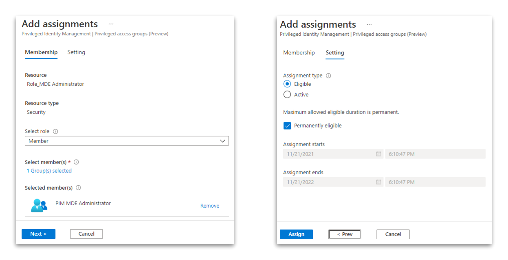Open the Assignment ends date picker
The image size is (508, 260).
coord(378,182)
